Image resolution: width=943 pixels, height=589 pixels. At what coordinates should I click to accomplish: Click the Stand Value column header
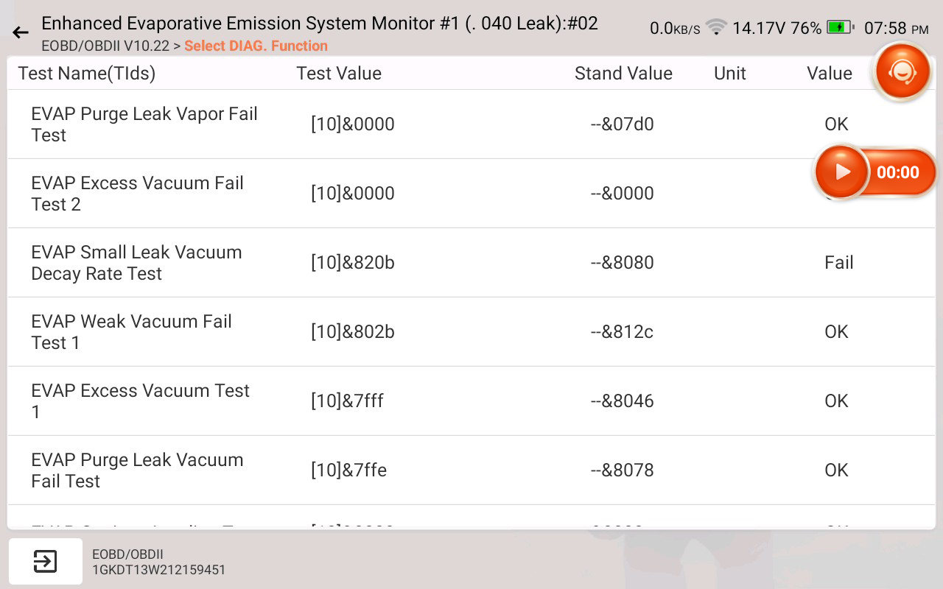pos(623,74)
